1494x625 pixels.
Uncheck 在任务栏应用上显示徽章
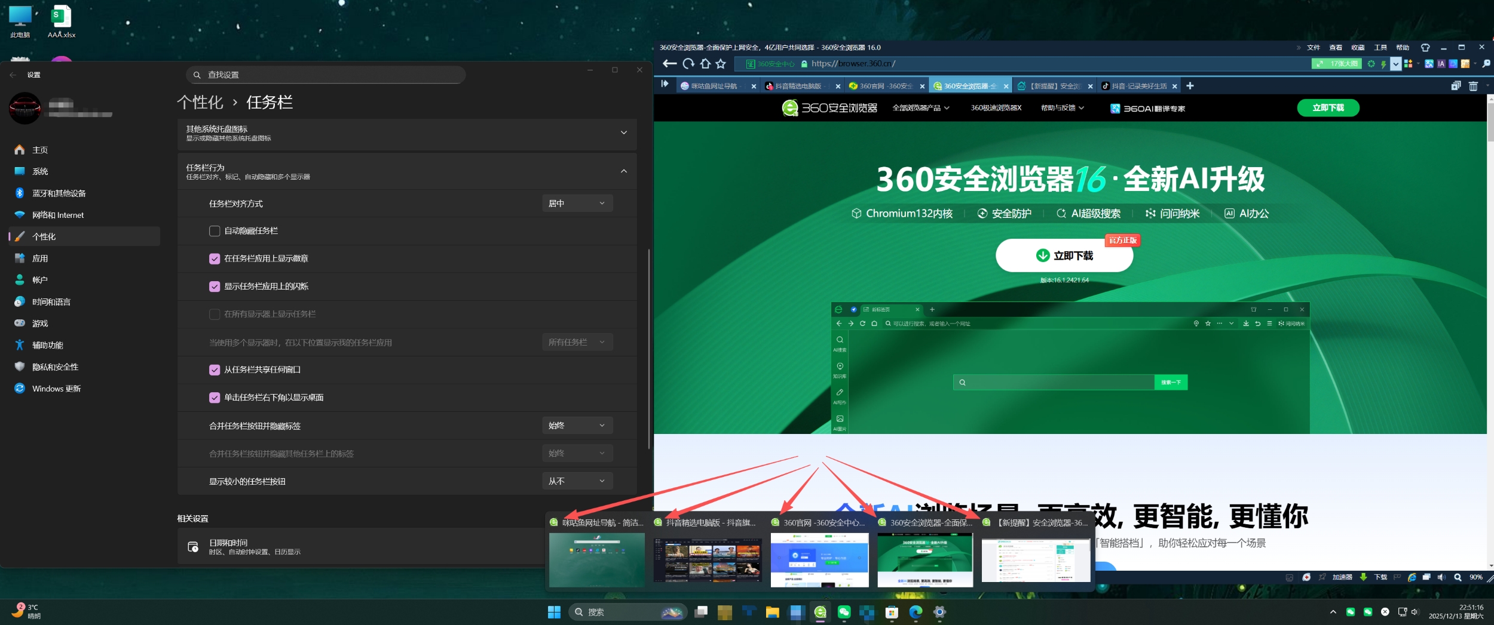[x=215, y=258]
